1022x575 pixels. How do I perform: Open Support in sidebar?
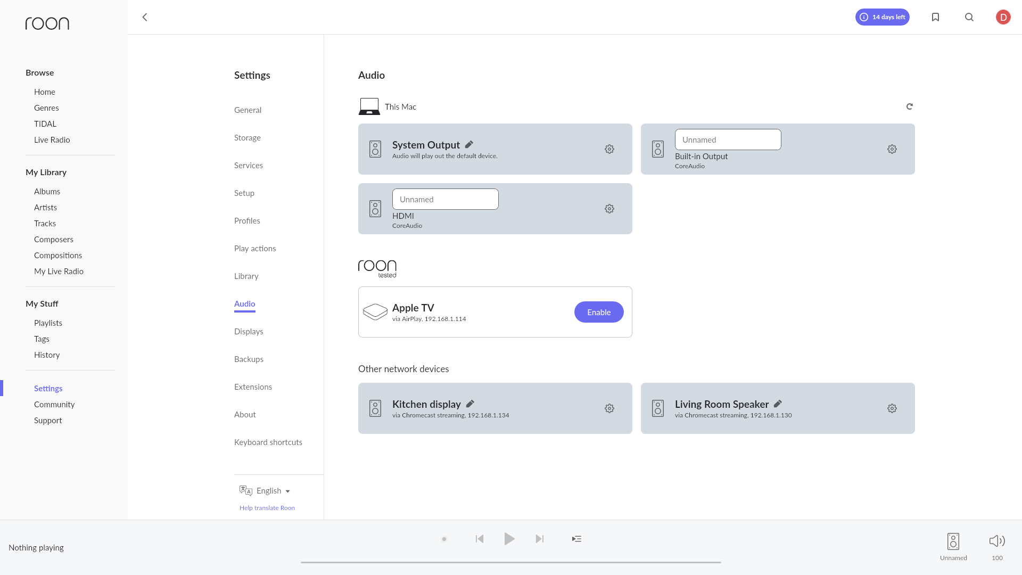pyautogui.click(x=48, y=421)
